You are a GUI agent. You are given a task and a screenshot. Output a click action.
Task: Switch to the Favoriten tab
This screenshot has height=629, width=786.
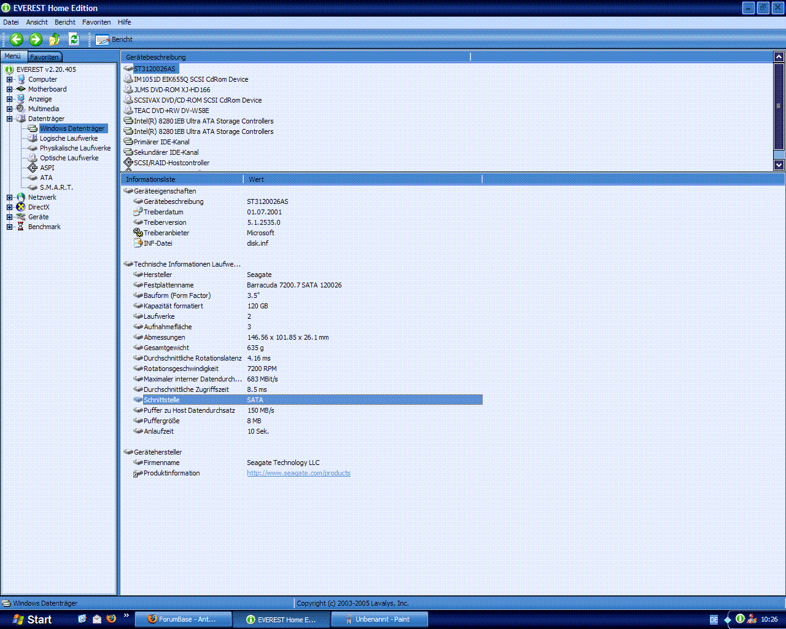pyautogui.click(x=45, y=57)
